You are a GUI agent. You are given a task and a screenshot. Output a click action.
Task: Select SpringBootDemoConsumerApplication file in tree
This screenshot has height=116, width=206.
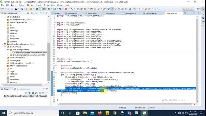[31, 52]
